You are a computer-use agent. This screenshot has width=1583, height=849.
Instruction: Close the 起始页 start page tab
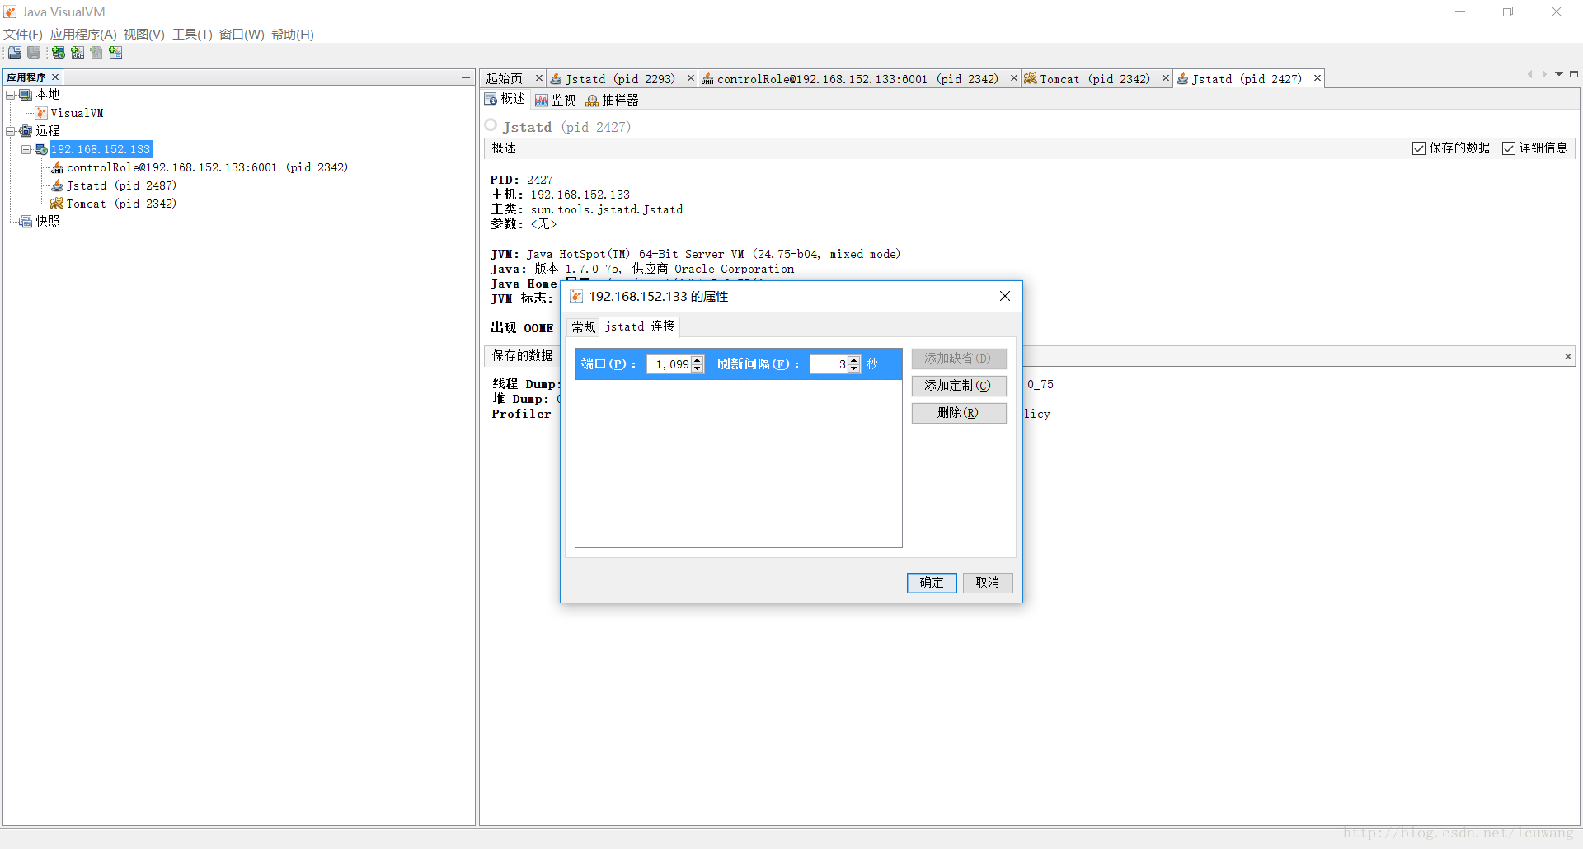(x=539, y=78)
